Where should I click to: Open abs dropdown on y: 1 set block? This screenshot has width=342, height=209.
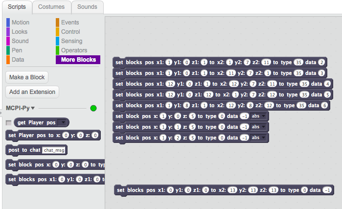pos(258,127)
